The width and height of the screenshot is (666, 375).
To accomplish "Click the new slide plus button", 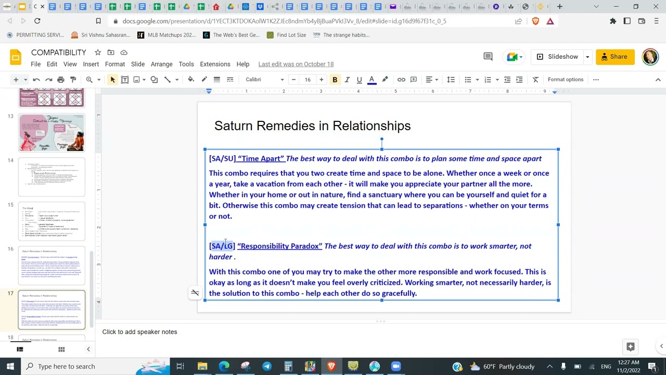I will click(x=16, y=80).
